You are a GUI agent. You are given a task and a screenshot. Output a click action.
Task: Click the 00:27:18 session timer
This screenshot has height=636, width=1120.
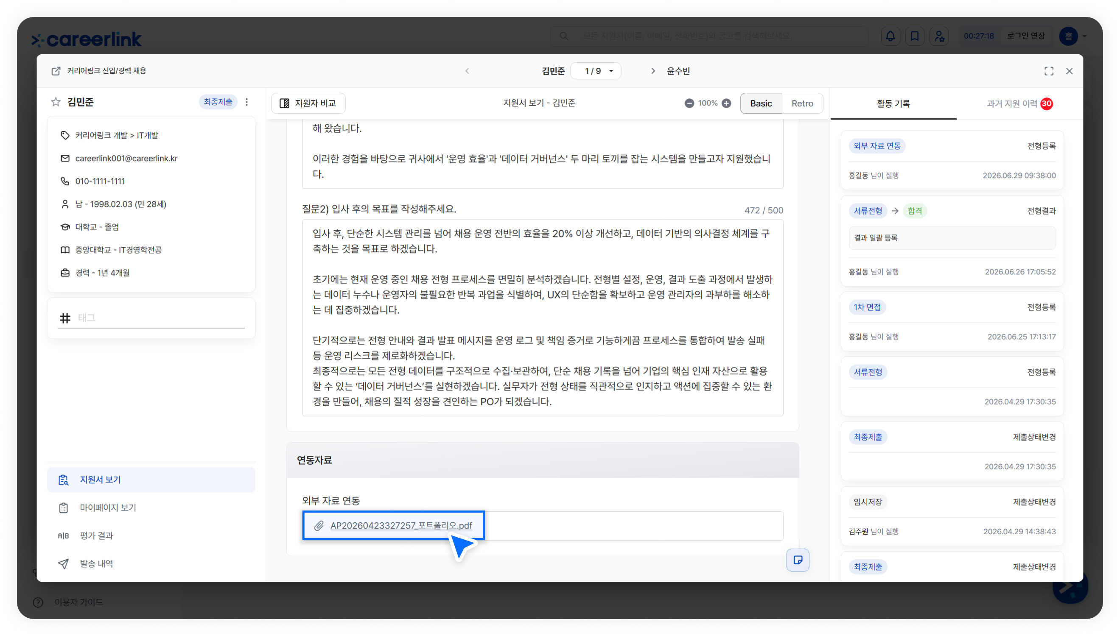(978, 36)
